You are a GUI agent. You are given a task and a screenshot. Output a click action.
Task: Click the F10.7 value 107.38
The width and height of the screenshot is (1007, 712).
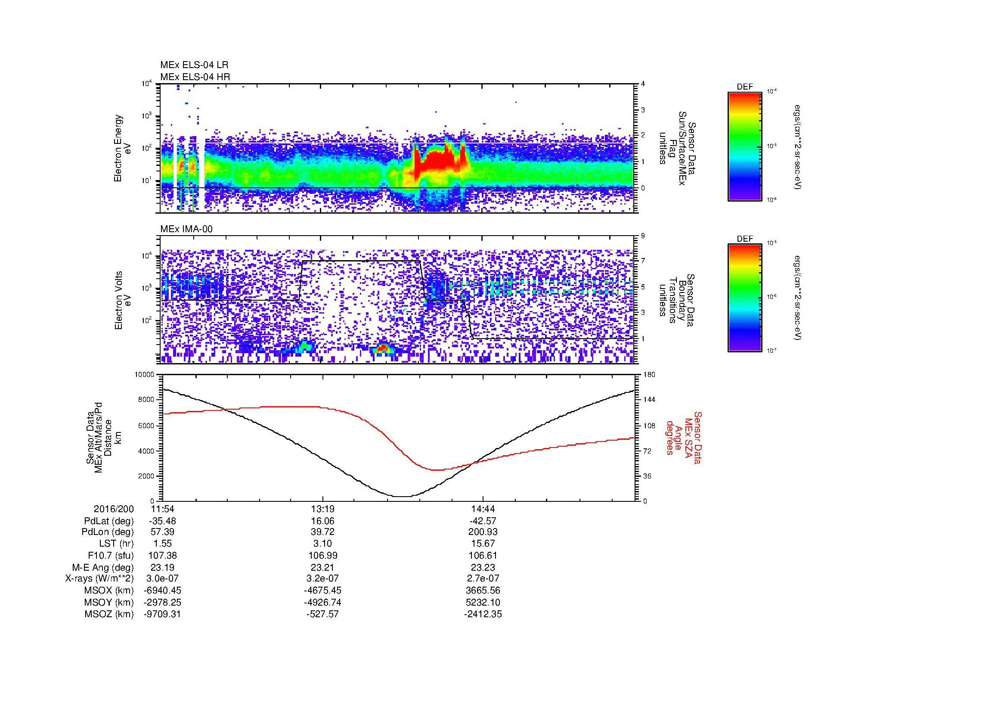pyautogui.click(x=162, y=555)
